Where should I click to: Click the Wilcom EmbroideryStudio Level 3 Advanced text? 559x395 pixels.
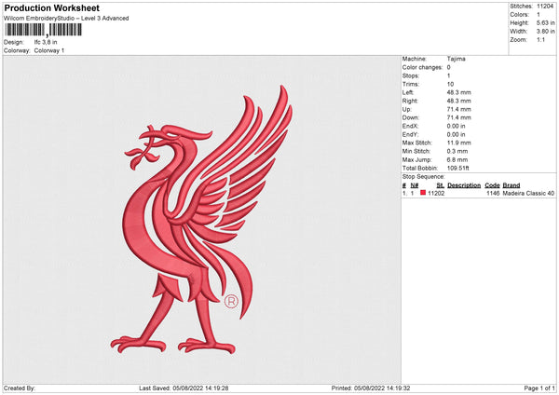point(66,19)
